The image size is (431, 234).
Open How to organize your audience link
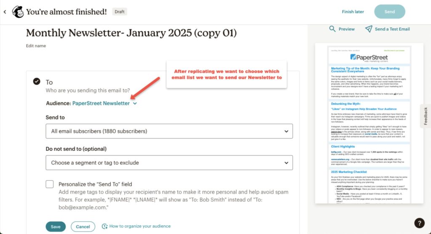(x=140, y=226)
